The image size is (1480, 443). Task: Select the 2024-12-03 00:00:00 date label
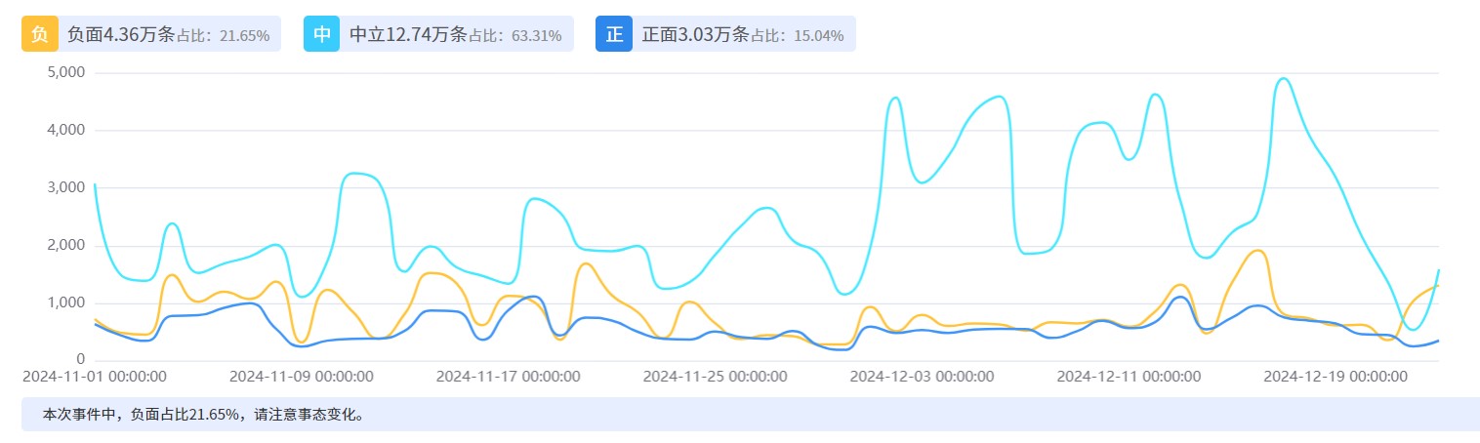(923, 376)
